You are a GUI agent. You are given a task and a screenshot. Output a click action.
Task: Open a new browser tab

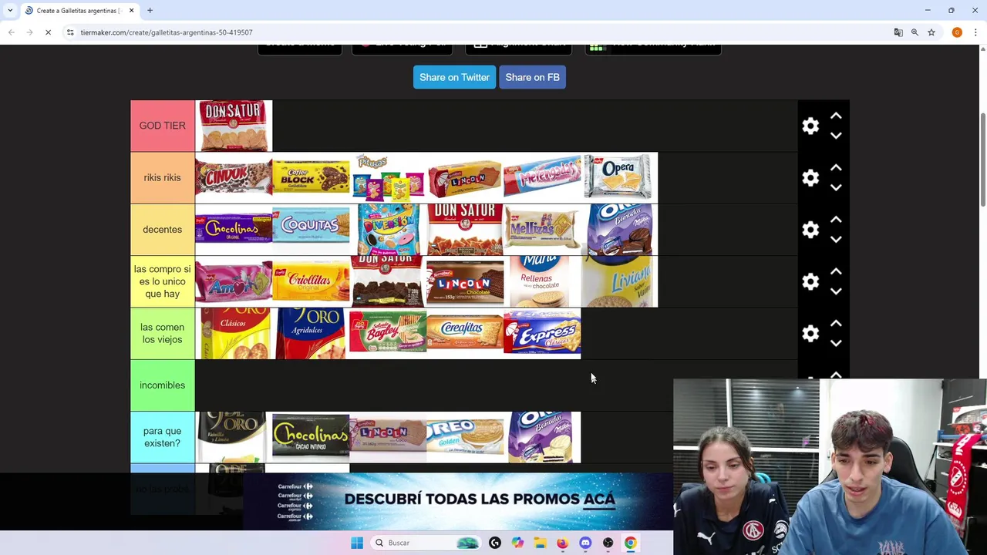point(150,10)
